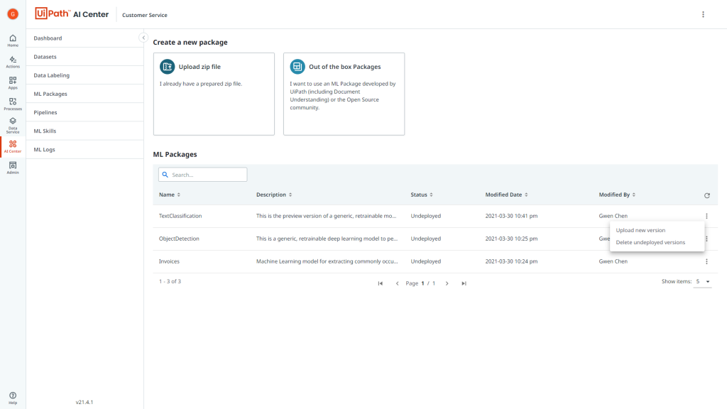Click the user avatar G icon

pos(13,14)
